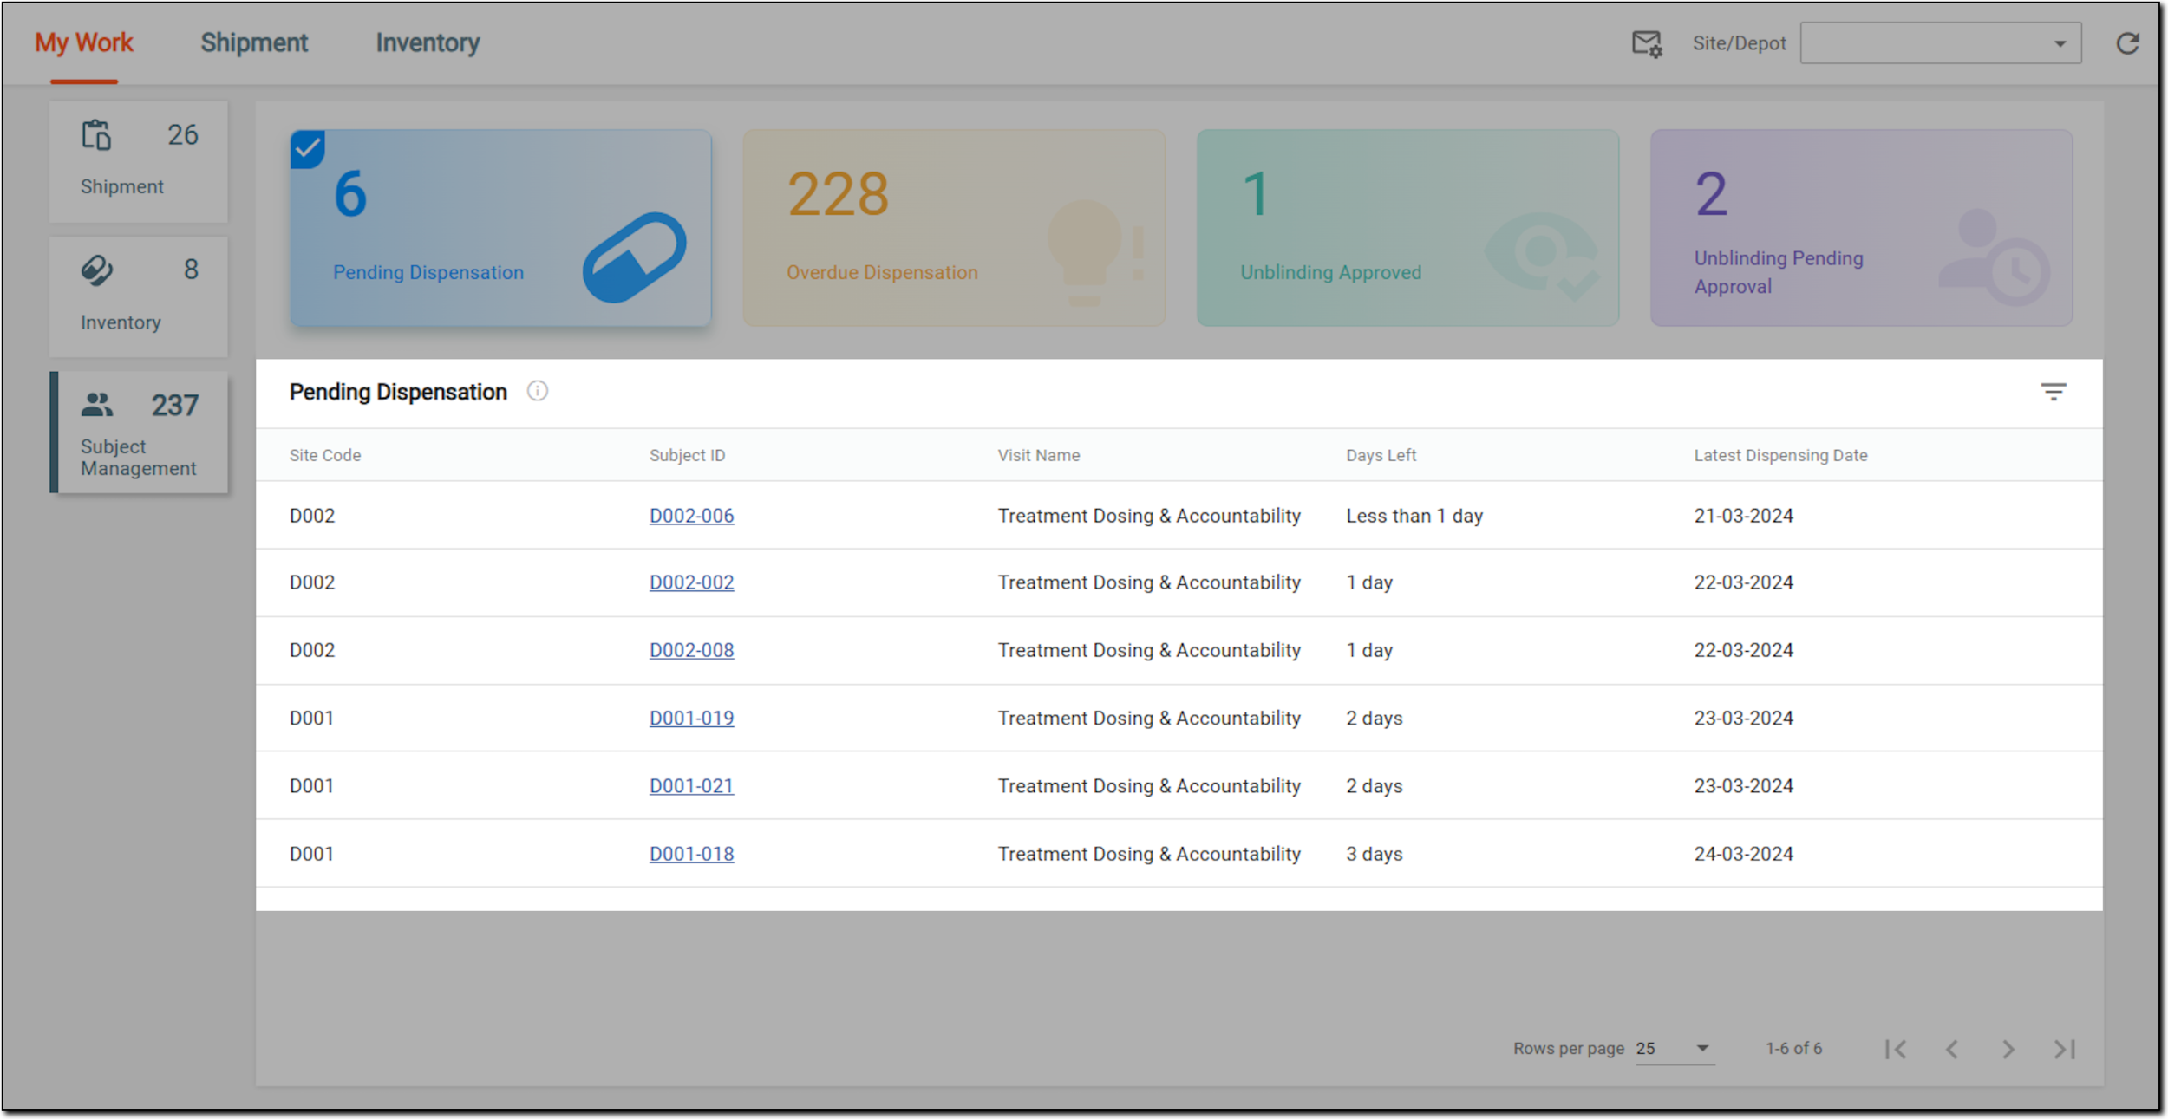This screenshot has width=2168, height=1119.
Task: Open the table filter icon
Action: tap(2053, 392)
